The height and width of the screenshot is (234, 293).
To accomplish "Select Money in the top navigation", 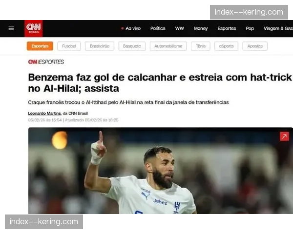I will tap(201, 28).
